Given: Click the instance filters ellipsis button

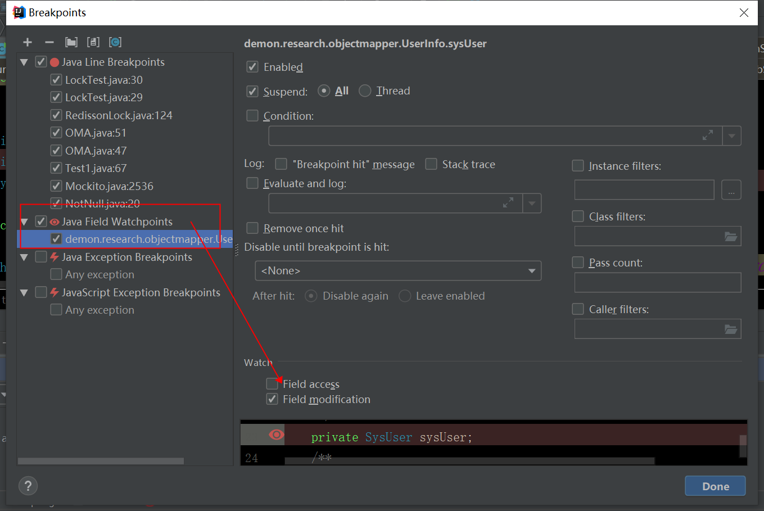Looking at the screenshot, I should tap(731, 190).
